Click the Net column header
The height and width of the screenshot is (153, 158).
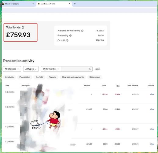click(x=118, y=86)
